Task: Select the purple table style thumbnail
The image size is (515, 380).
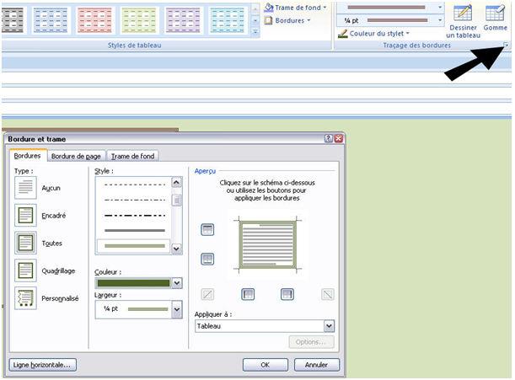Action: point(183,20)
